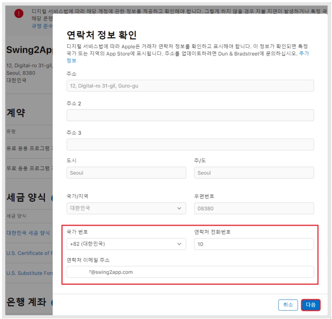This screenshot has width=332, height=319.
Task: Click 무료 응용 프로그램 row in background
Action: click(29, 168)
